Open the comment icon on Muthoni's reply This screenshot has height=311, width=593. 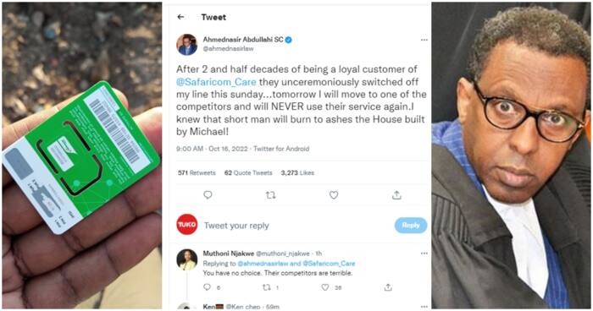click(x=207, y=287)
